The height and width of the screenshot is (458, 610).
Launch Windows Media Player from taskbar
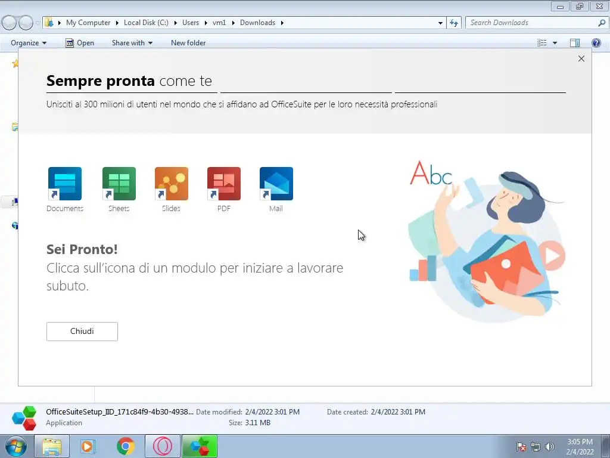pos(88,446)
